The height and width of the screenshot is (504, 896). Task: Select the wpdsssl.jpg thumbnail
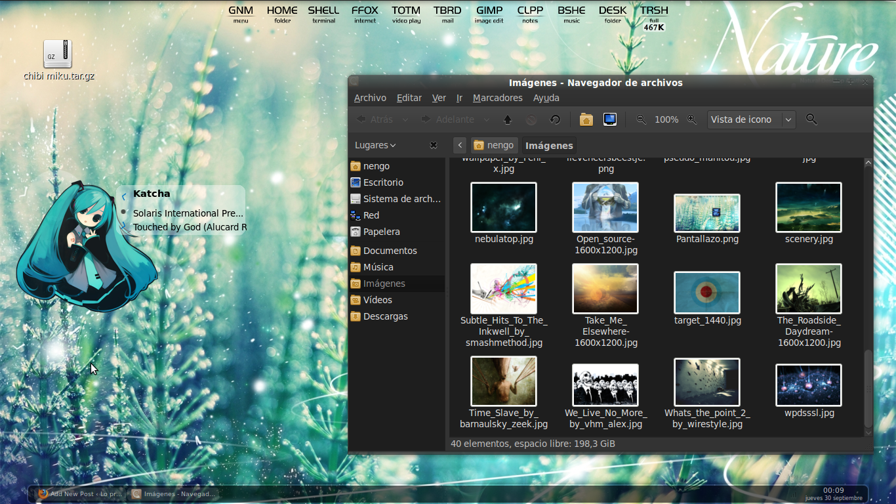click(809, 385)
